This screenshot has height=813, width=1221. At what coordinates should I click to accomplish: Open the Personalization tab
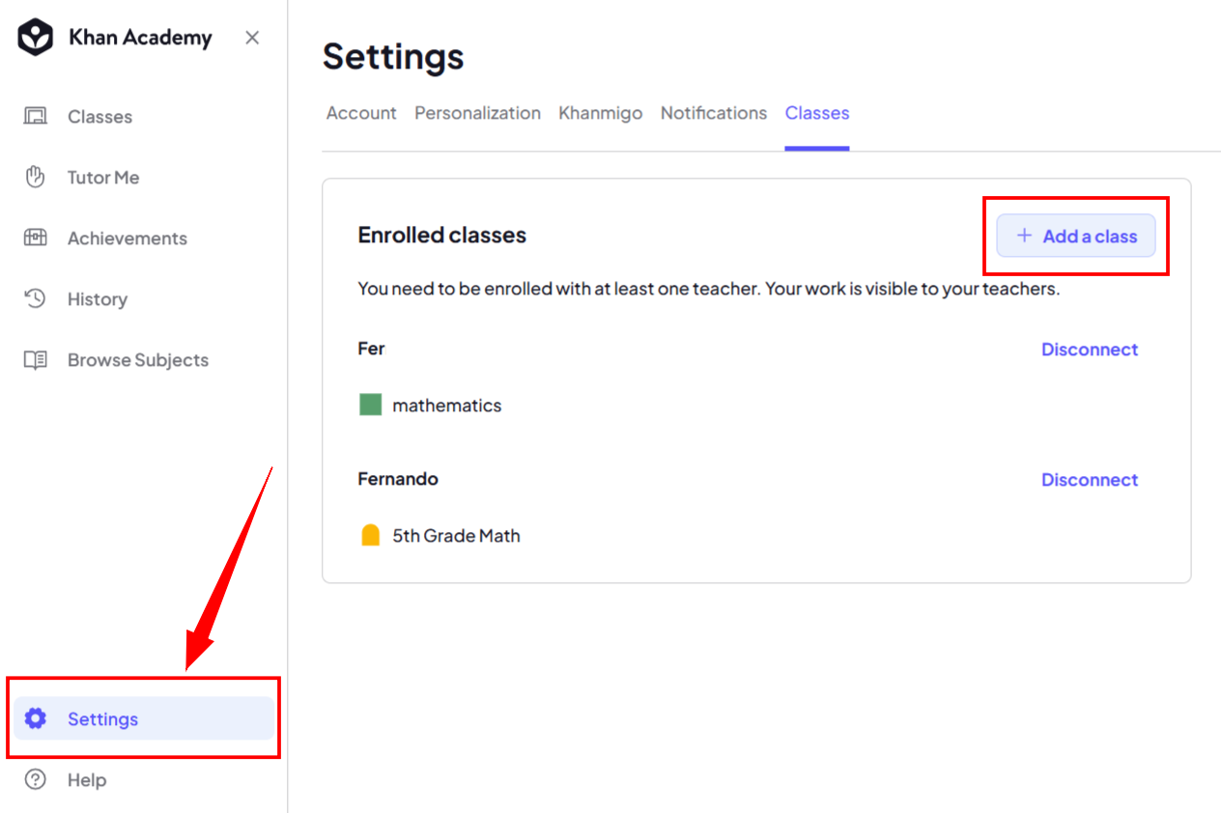tap(477, 113)
